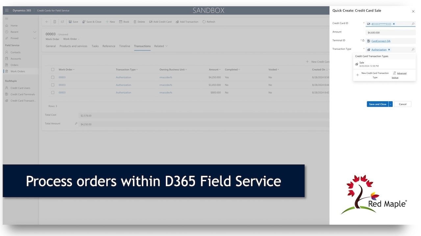Close the Quick Create panel

413,11
